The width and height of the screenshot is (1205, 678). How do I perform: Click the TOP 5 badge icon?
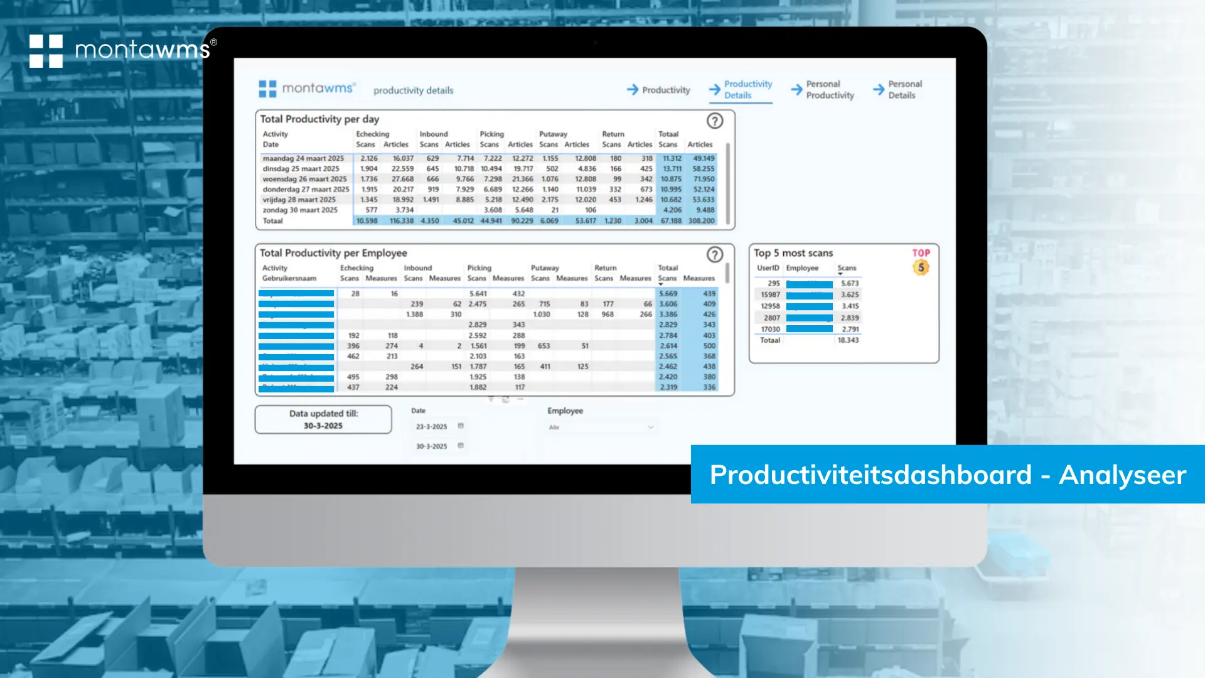click(921, 262)
